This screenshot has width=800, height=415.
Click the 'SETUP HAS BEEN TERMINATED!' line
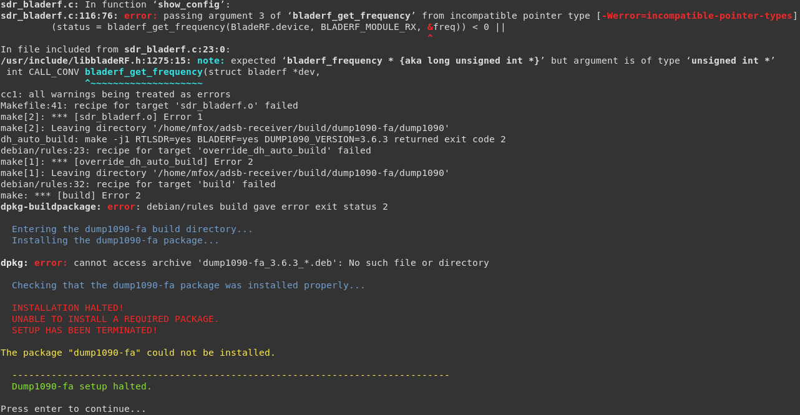pos(85,330)
